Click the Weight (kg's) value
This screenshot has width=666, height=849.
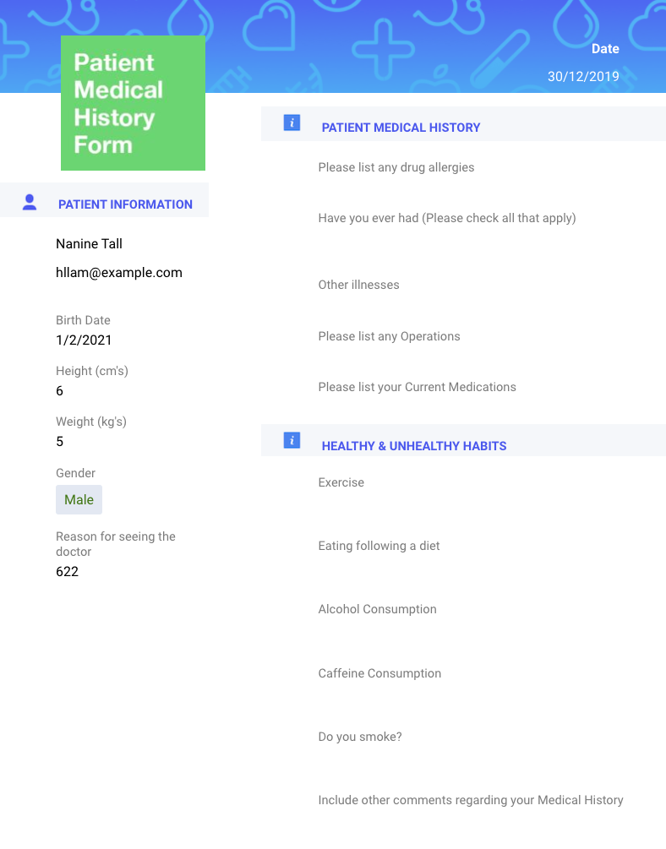[x=60, y=441]
